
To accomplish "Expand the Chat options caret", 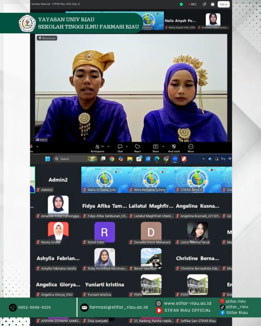I will pyautogui.click(x=127, y=146).
